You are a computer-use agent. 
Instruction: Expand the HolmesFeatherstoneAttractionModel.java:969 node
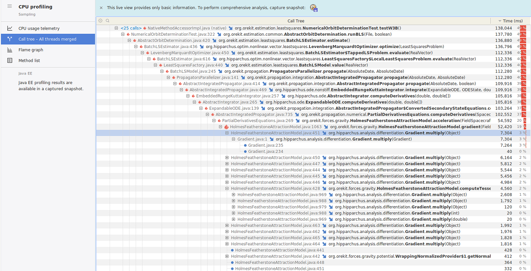234,195
